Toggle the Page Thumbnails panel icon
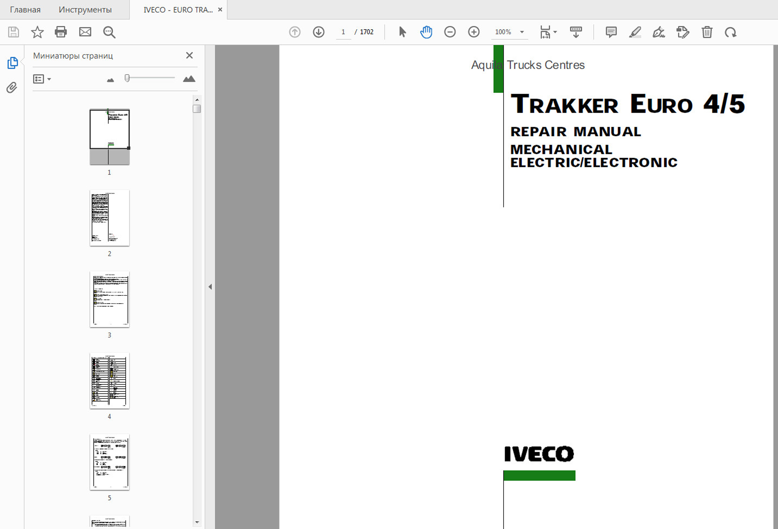Screen dimensions: 778x529 pyautogui.click(x=12, y=63)
